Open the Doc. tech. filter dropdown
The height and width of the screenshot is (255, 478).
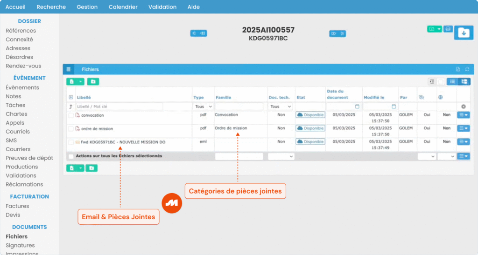coord(281,107)
